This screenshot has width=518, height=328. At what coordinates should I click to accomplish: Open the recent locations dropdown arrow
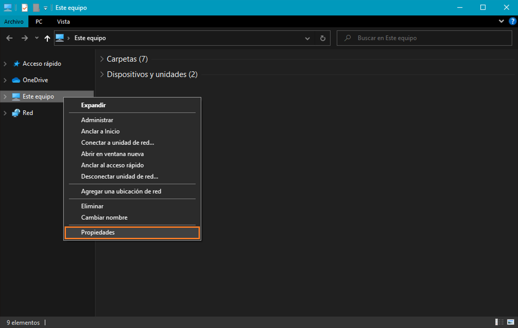[37, 38]
